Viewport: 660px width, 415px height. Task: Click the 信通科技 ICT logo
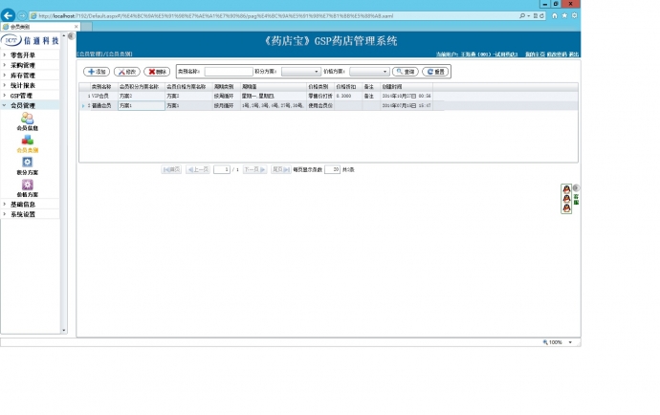point(31,40)
